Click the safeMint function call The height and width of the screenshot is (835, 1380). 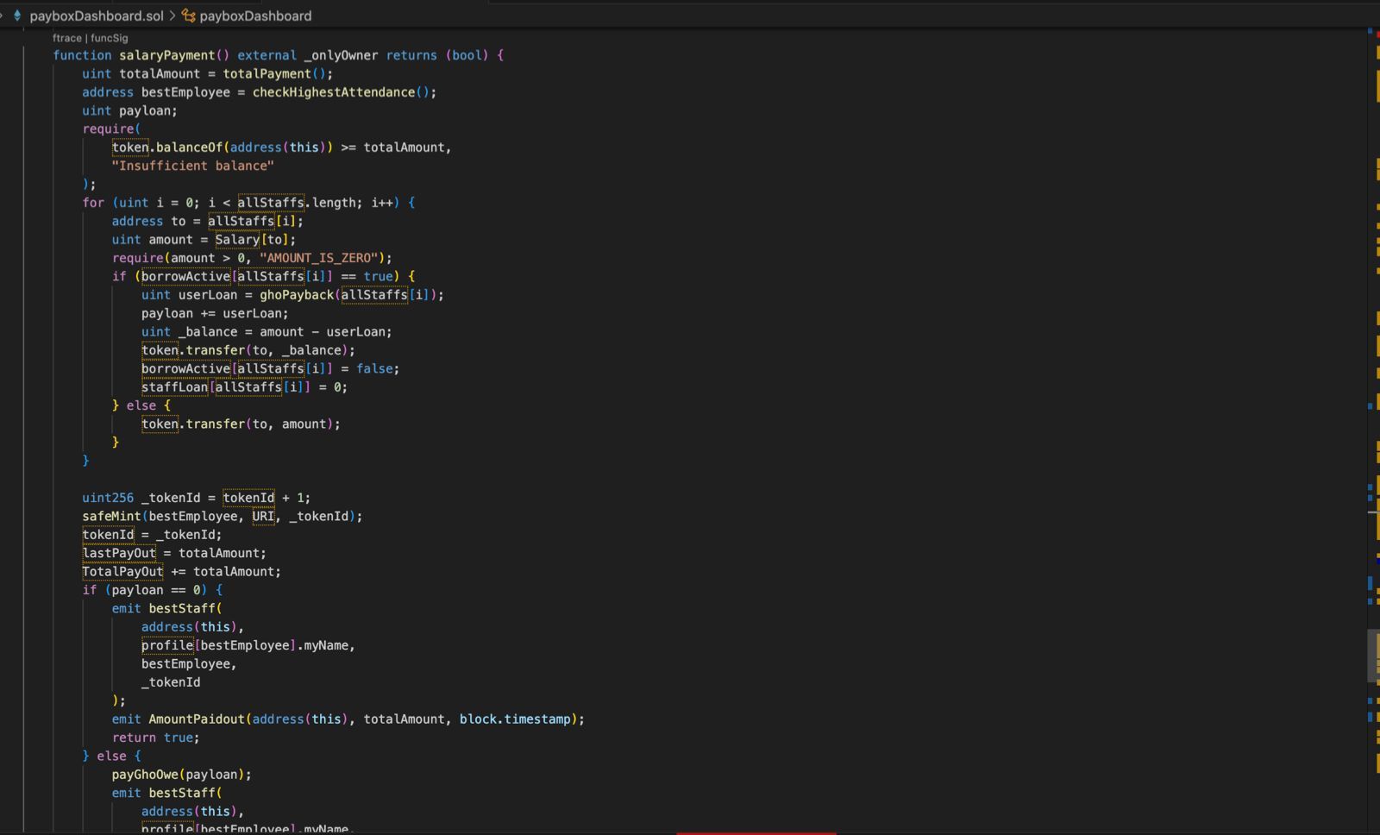pos(218,517)
